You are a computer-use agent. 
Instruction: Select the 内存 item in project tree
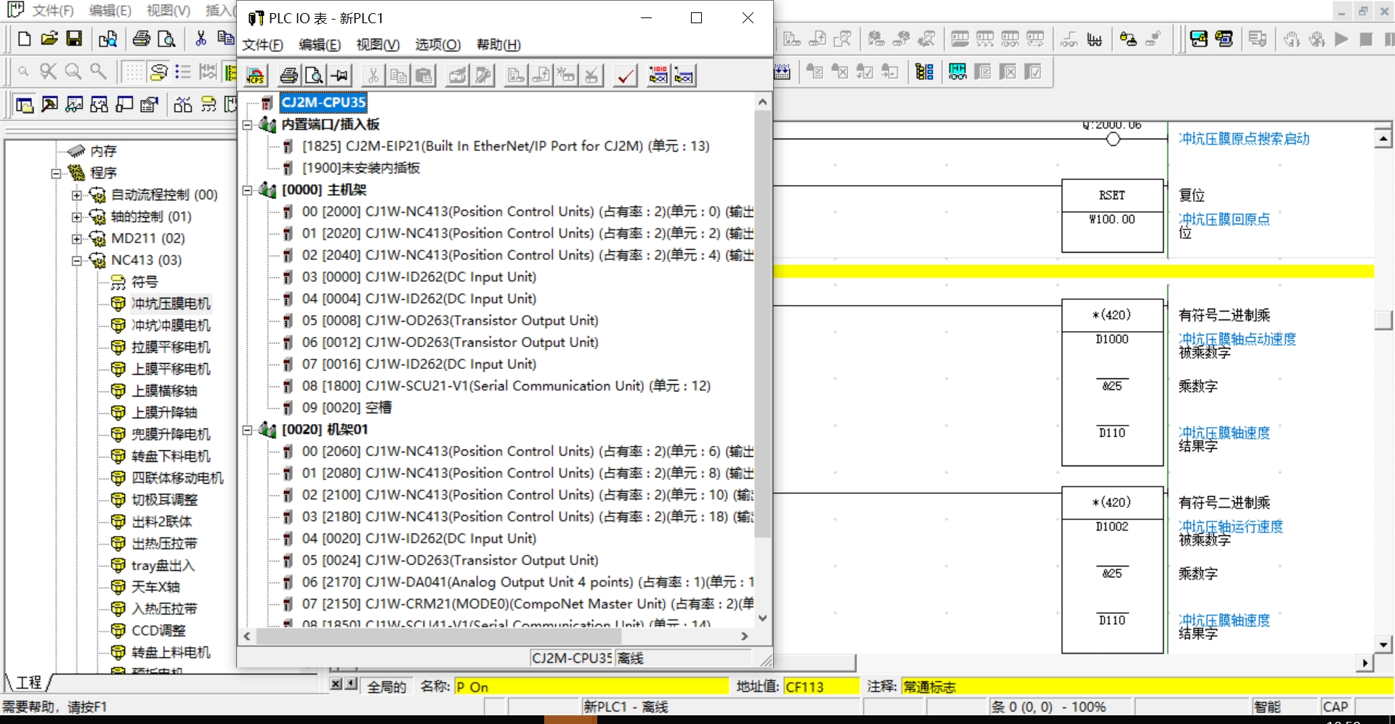[x=103, y=151]
